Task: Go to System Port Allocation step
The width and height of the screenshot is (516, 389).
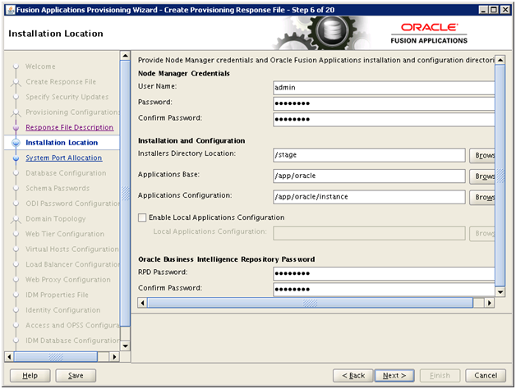Action: 64,158
